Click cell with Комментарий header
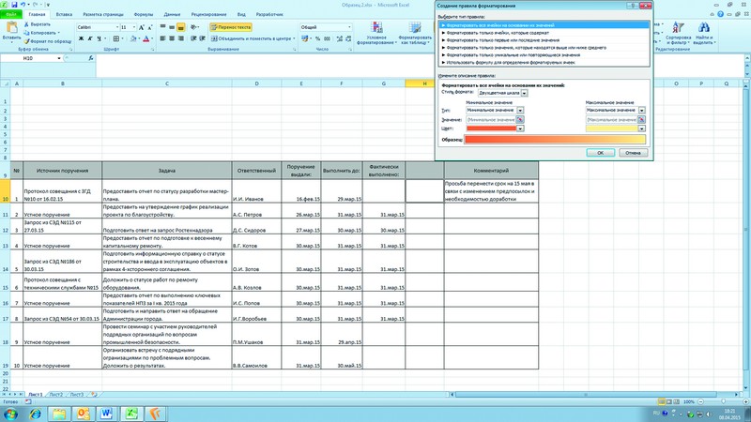751x422 pixels. click(491, 171)
